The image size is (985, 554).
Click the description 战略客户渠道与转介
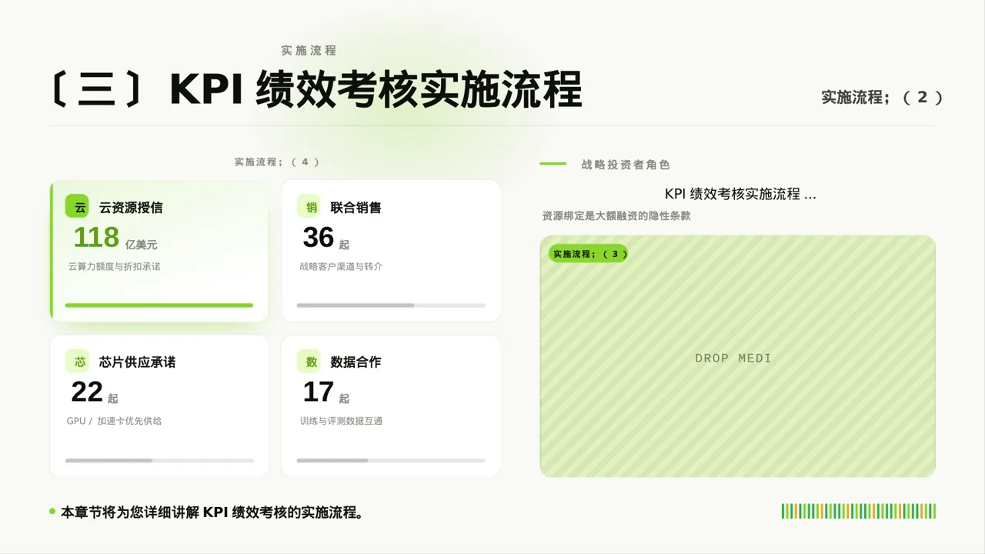point(341,266)
